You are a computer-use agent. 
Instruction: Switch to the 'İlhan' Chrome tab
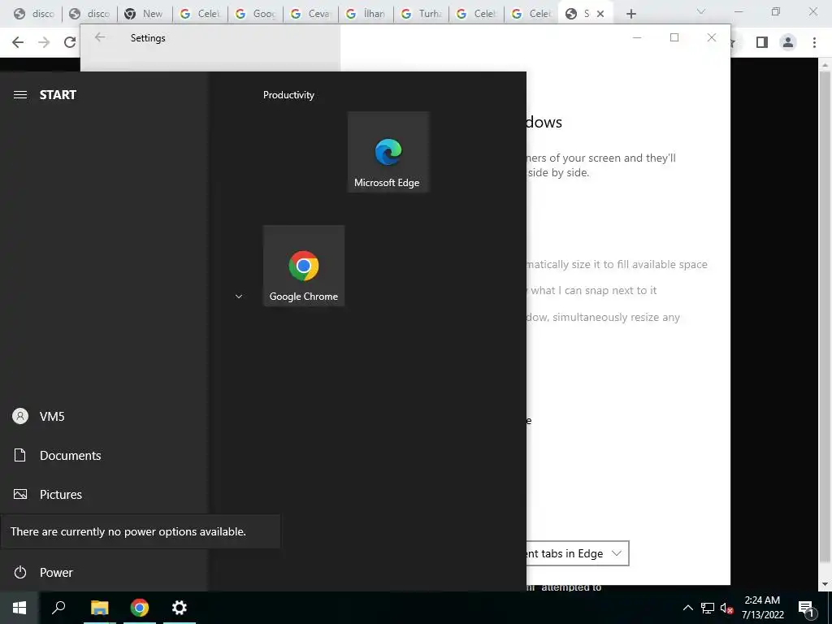point(366,14)
